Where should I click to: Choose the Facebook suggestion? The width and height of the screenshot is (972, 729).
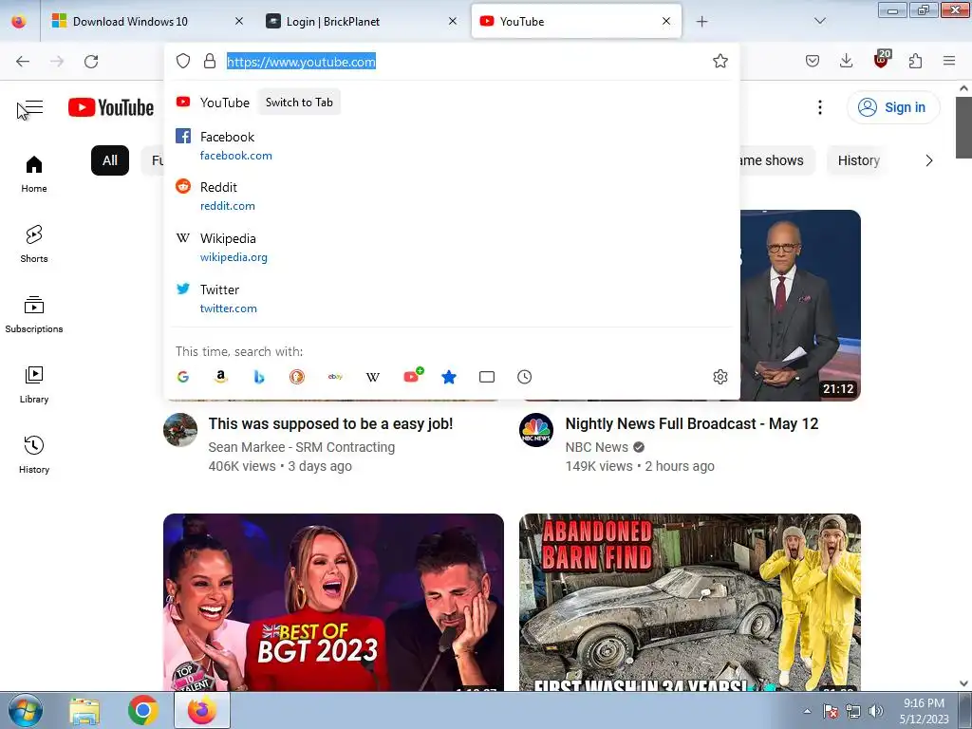click(x=451, y=145)
